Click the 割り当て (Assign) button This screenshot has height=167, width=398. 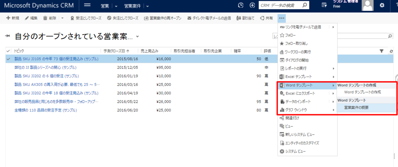[x=245, y=18]
